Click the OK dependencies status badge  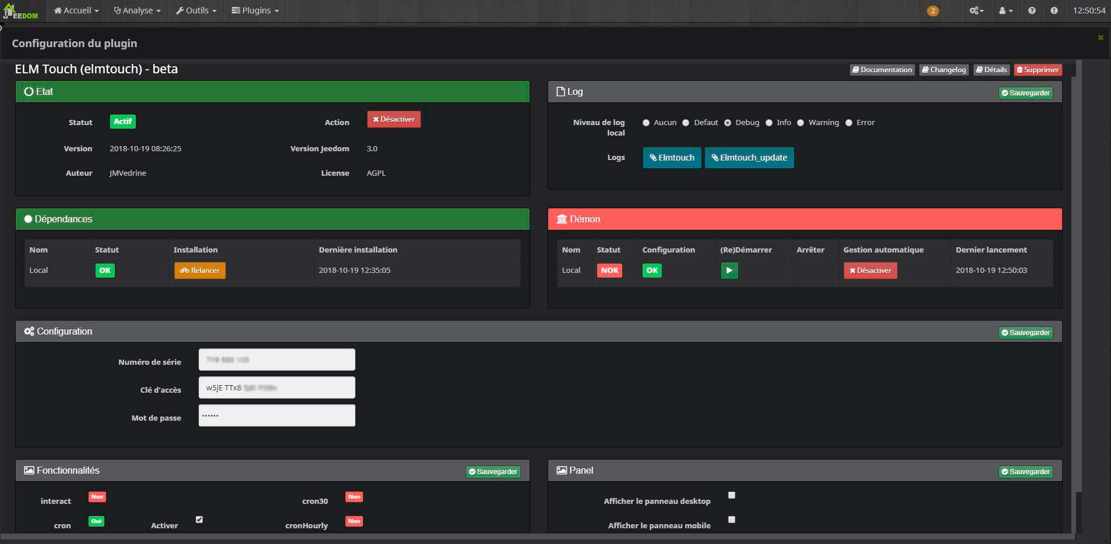tap(105, 271)
